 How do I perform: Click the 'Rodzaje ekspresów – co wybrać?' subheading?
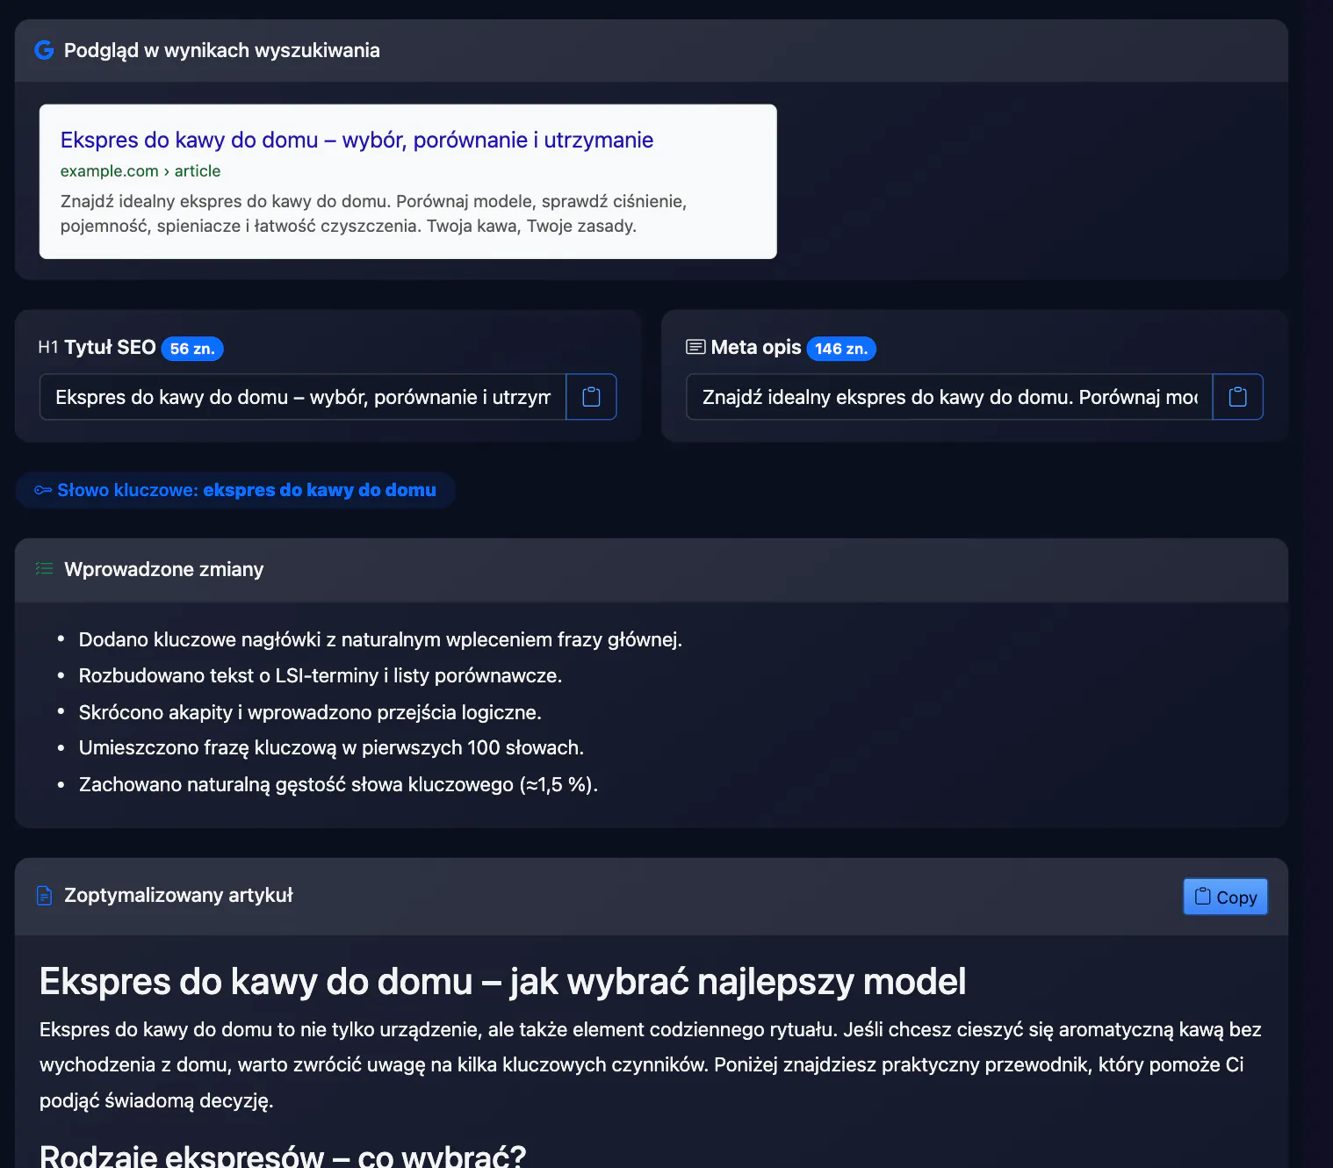283,1155
